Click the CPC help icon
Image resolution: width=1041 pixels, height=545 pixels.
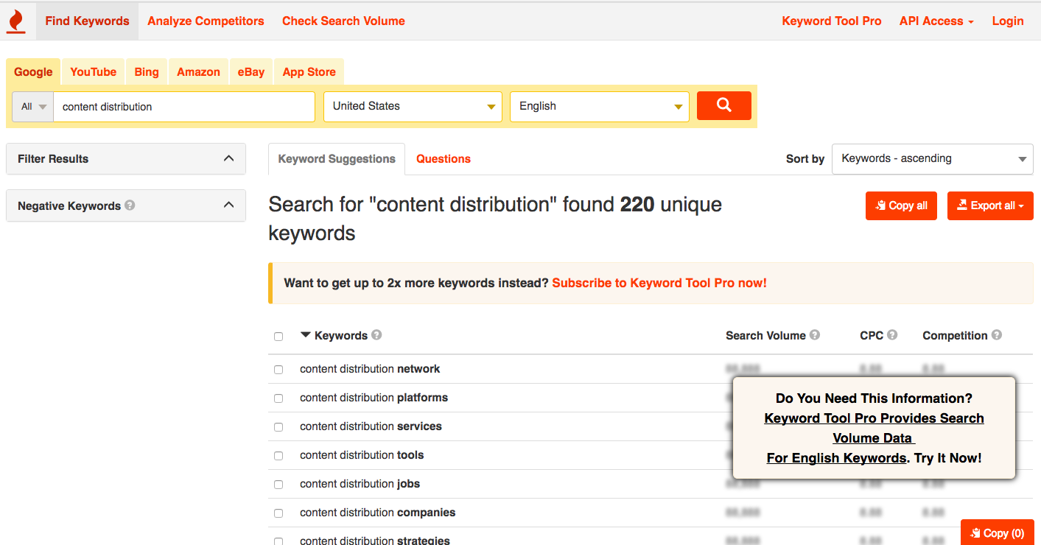pyautogui.click(x=892, y=335)
